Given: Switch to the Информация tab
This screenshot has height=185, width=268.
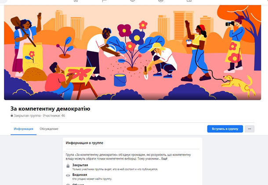Looking at the screenshot, I should click(x=23, y=129).
